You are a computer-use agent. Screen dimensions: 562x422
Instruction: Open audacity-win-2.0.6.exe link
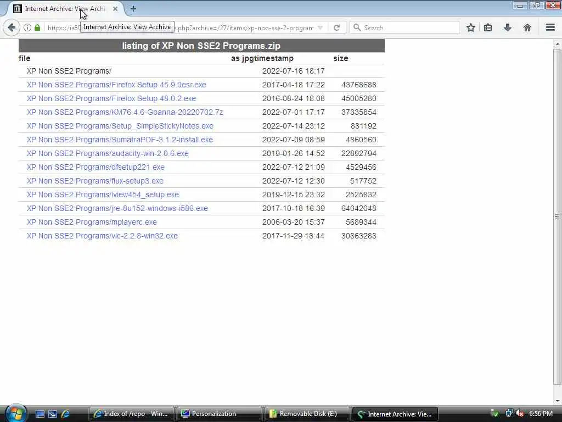pyautogui.click(x=108, y=154)
